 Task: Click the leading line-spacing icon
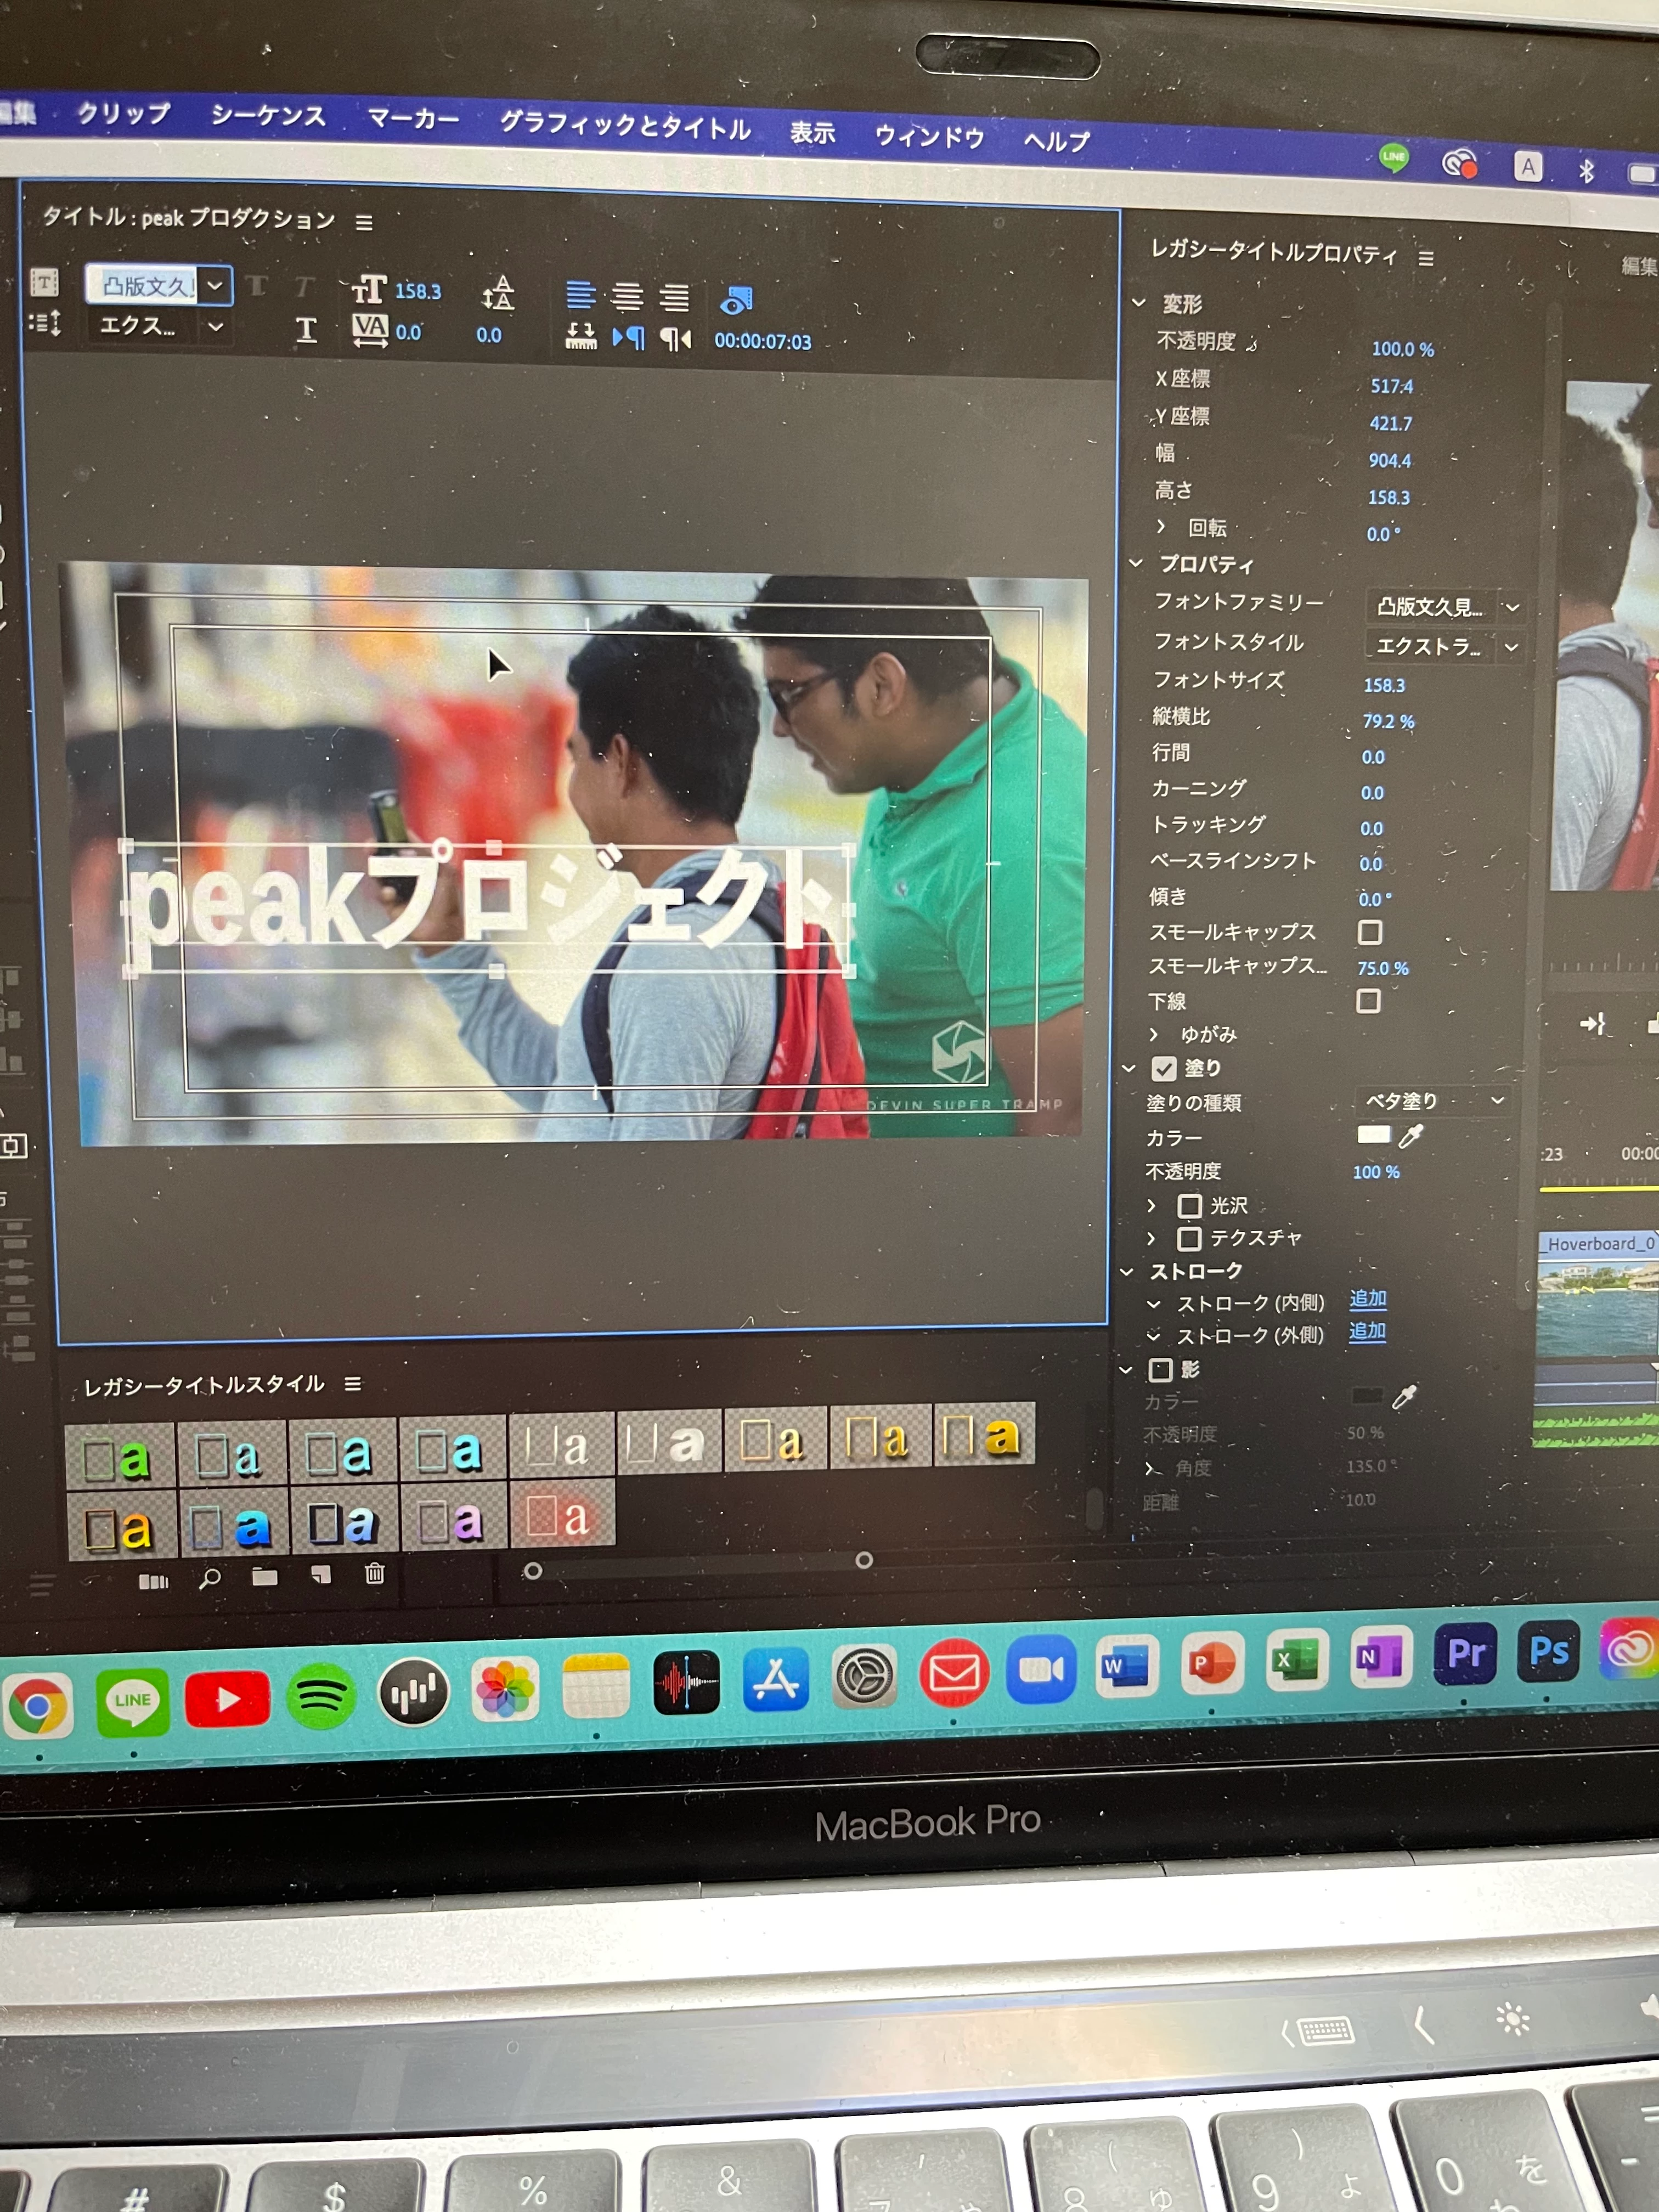tap(498, 293)
